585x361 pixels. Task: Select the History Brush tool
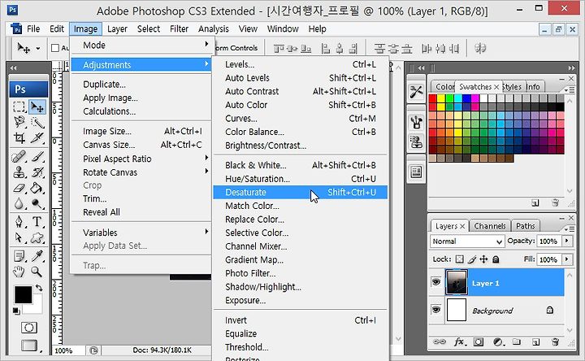37,172
